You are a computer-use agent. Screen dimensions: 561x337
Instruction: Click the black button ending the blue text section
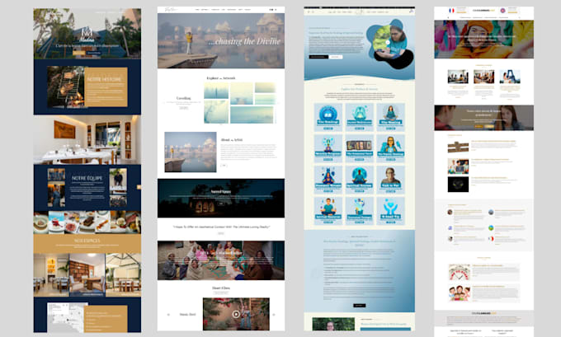coord(359,306)
